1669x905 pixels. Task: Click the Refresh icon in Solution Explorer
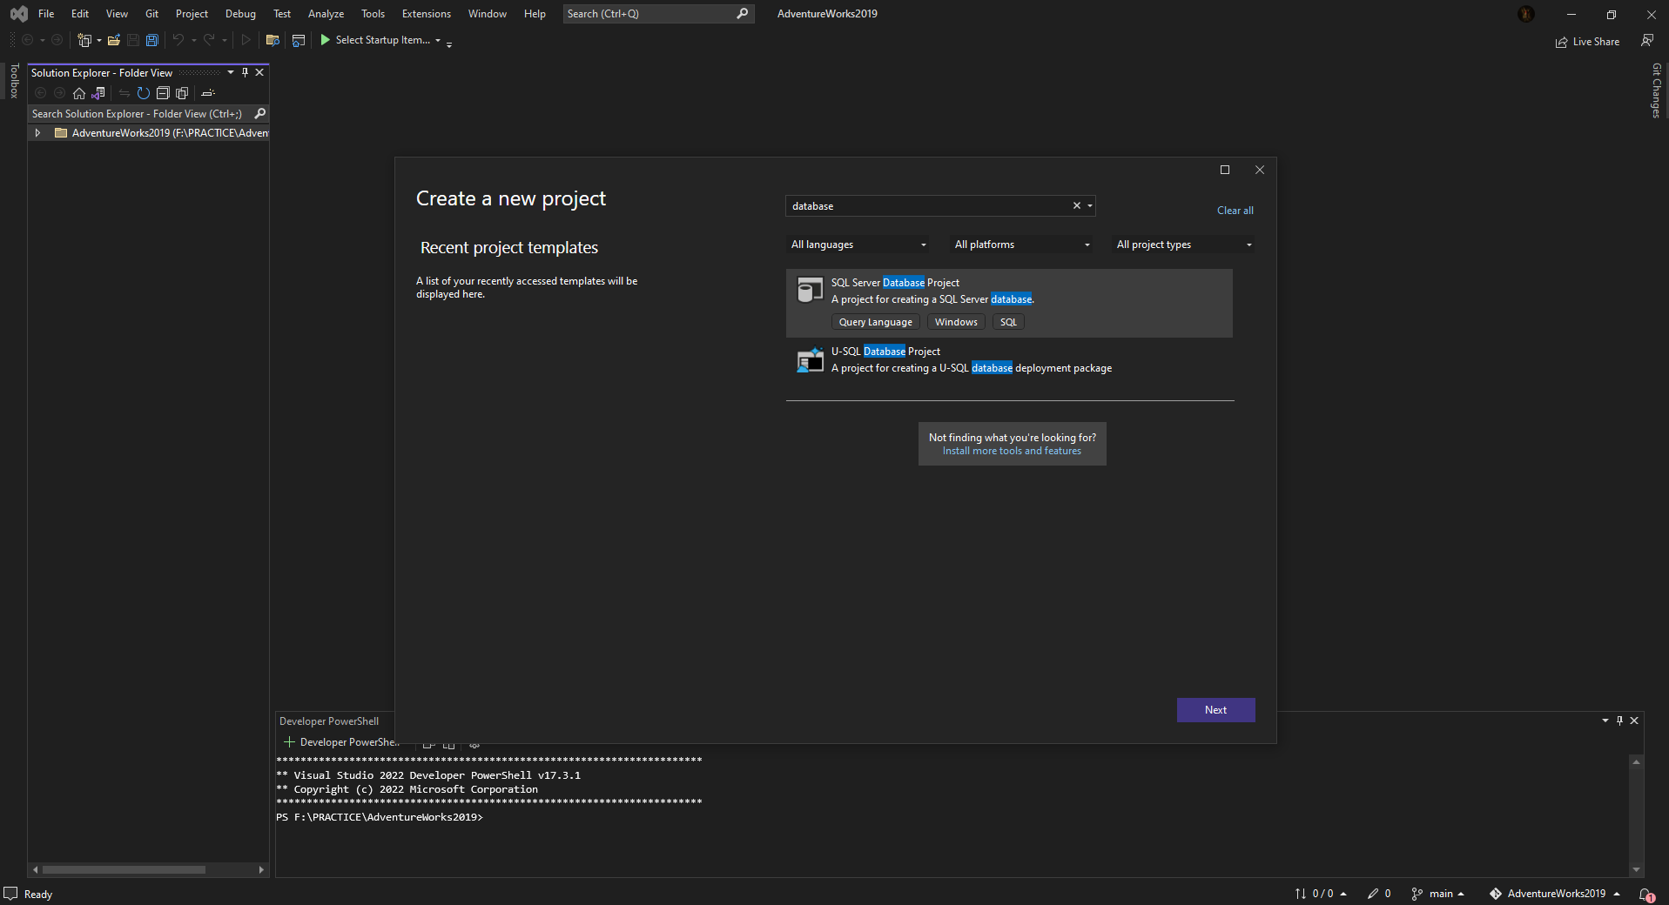144,93
